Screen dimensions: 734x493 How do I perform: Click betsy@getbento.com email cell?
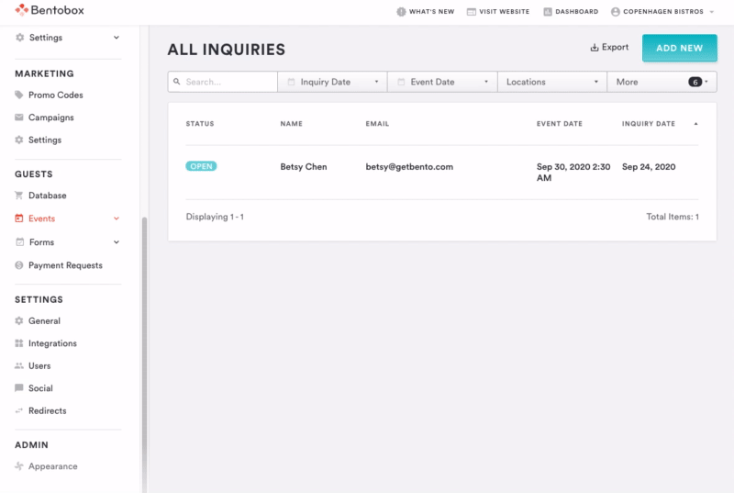[x=409, y=167]
